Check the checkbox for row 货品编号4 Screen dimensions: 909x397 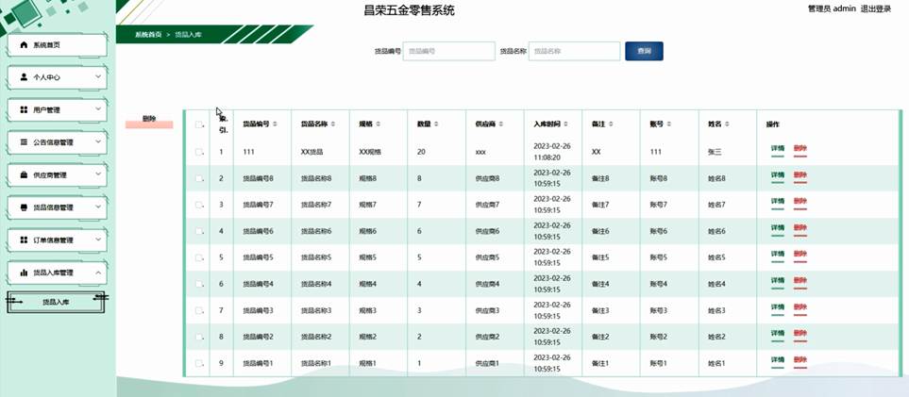[x=199, y=284]
